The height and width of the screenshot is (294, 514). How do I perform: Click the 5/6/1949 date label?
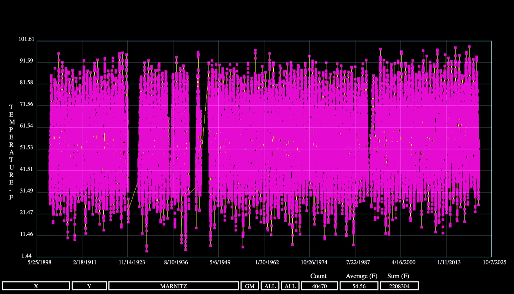(220, 262)
